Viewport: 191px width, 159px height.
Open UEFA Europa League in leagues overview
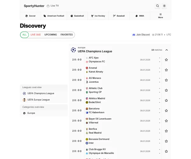39,100
